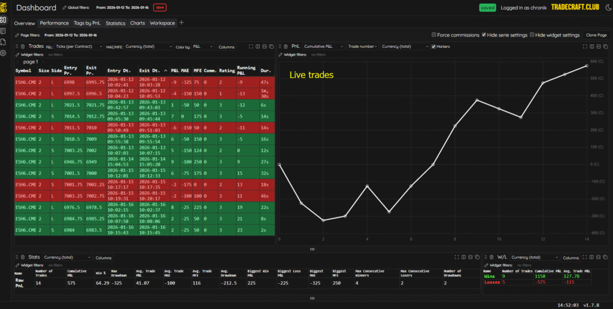Expand the Trade number dropdown in PnL

(x=362, y=46)
